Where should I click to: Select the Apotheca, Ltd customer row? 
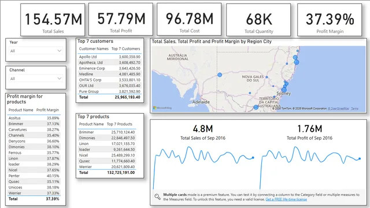[x=109, y=62]
